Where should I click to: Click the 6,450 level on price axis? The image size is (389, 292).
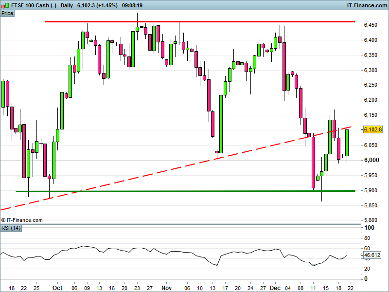tap(372, 25)
